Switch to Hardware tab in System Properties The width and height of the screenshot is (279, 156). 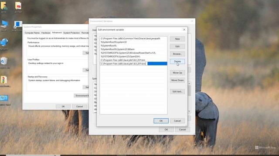46,33
